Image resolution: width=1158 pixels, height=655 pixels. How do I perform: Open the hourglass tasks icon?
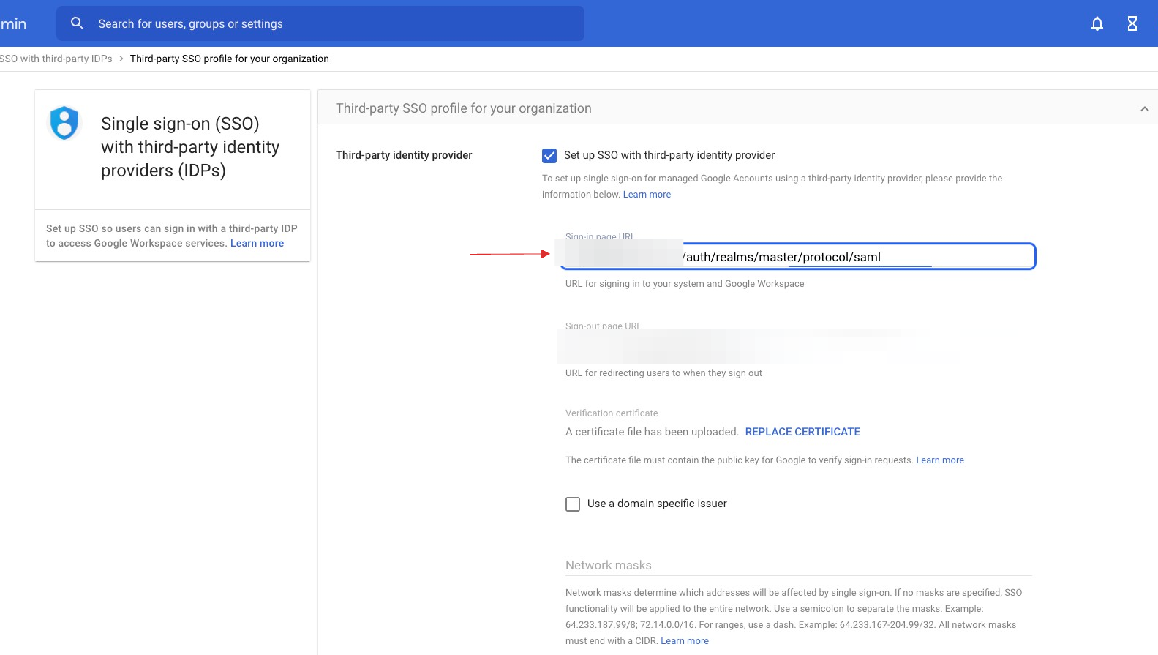[x=1132, y=23]
